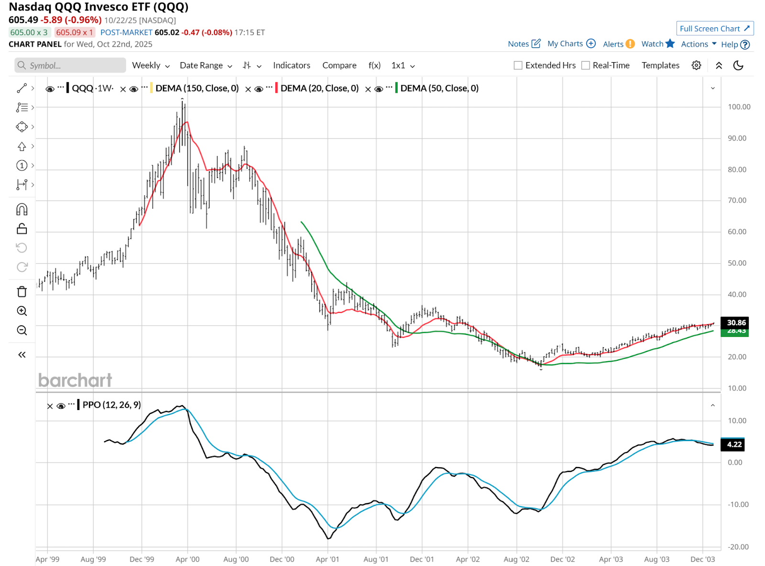This screenshot has height=566, width=765.
Task: Open Notes for this symbol
Action: pyautogui.click(x=524, y=44)
